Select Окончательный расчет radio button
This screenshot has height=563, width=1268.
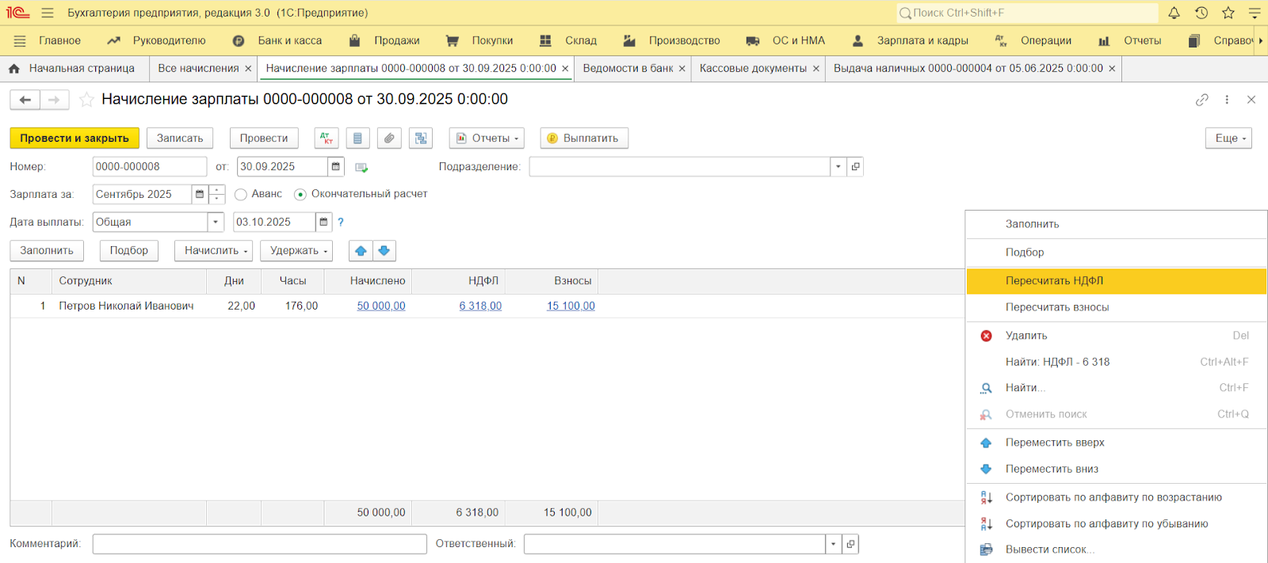[x=300, y=194]
